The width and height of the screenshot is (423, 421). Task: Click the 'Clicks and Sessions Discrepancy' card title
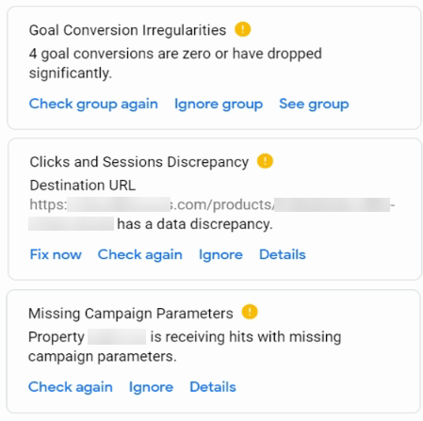[139, 162]
